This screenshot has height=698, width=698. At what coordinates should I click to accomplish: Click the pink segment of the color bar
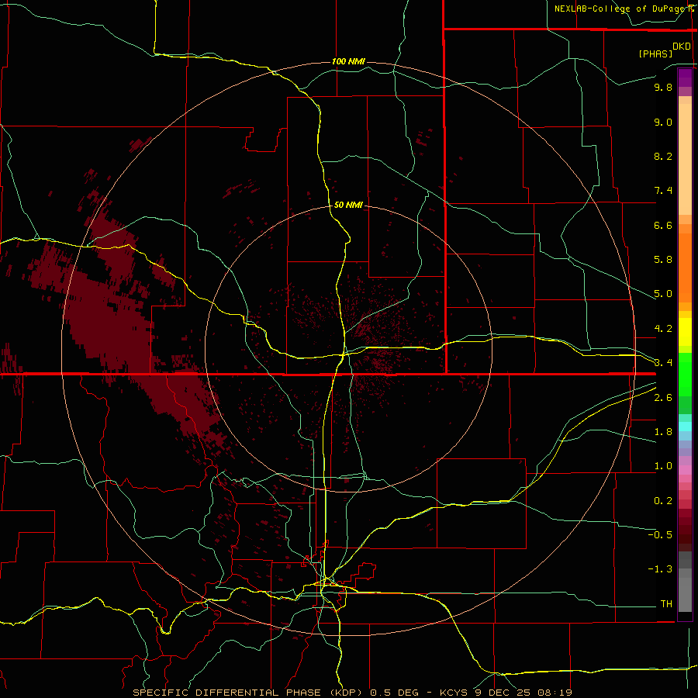click(685, 470)
